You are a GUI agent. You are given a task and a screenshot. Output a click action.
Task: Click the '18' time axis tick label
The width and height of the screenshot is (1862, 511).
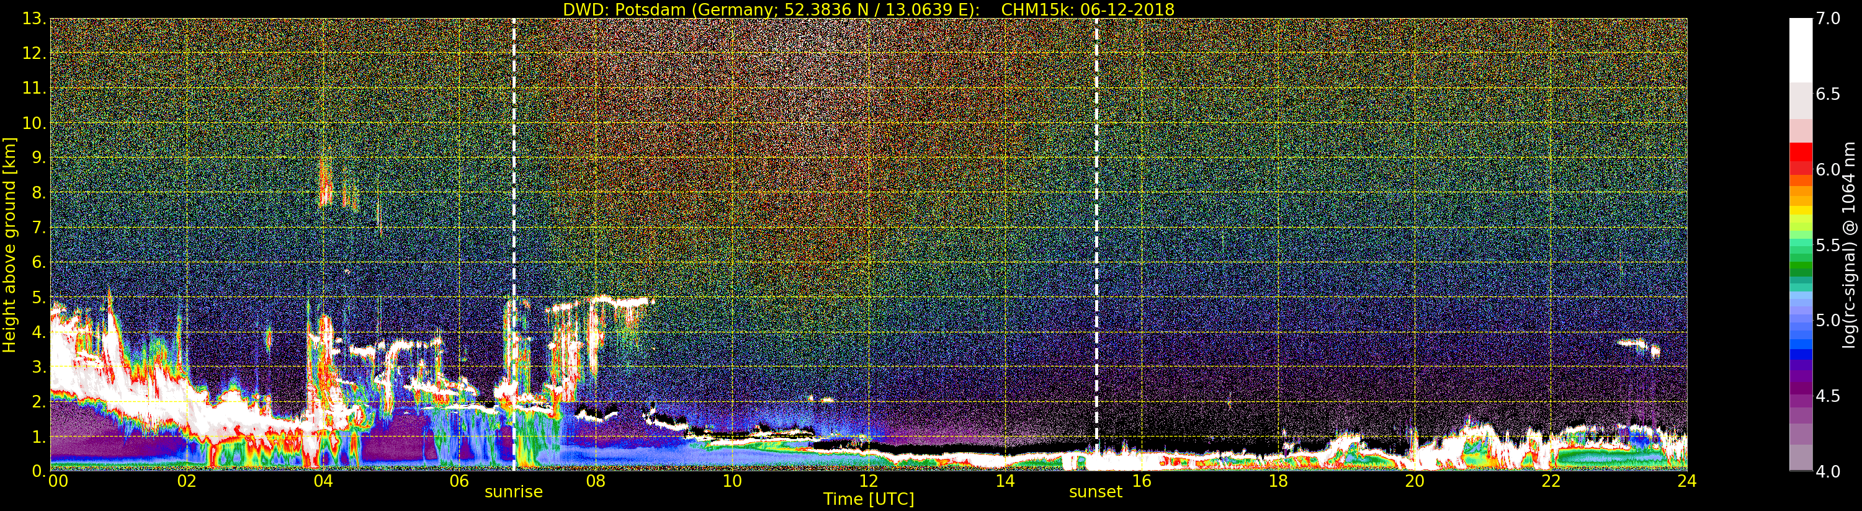(1278, 481)
